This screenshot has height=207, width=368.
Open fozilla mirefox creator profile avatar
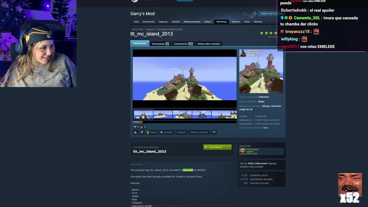click(243, 151)
